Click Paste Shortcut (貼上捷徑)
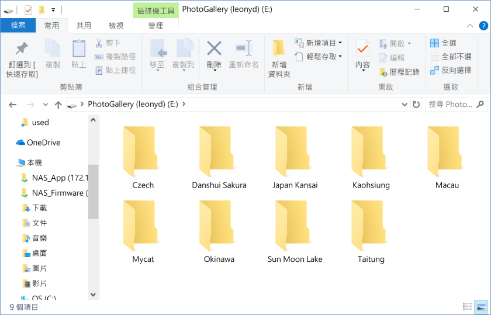 (x=115, y=70)
